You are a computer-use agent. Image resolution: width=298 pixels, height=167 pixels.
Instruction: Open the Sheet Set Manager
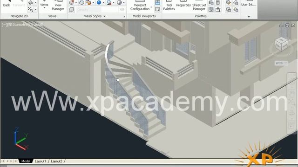point(199,6)
